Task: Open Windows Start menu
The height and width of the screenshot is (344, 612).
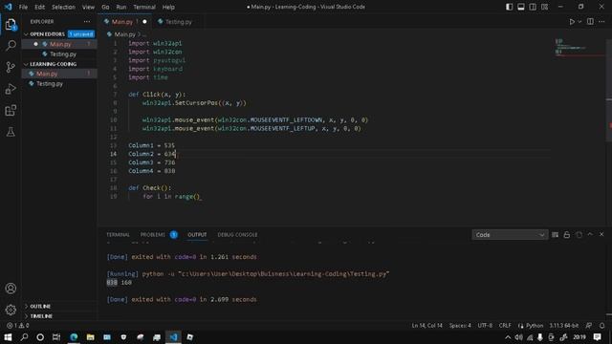Action: tap(8, 337)
